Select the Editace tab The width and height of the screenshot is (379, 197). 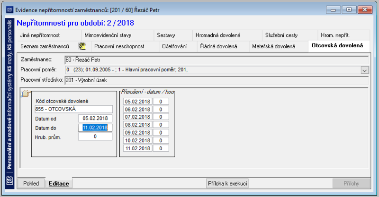point(59,183)
